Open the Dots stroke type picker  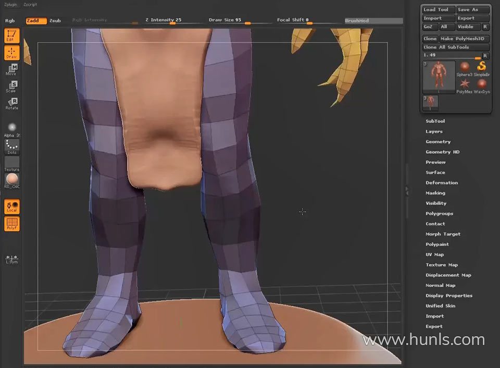pyautogui.click(x=11, y=146)
